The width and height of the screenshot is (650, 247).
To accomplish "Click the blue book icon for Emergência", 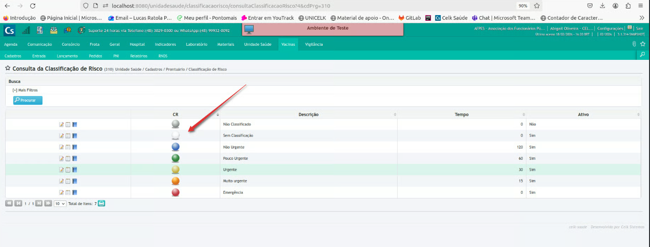I will tap(75, 192).
